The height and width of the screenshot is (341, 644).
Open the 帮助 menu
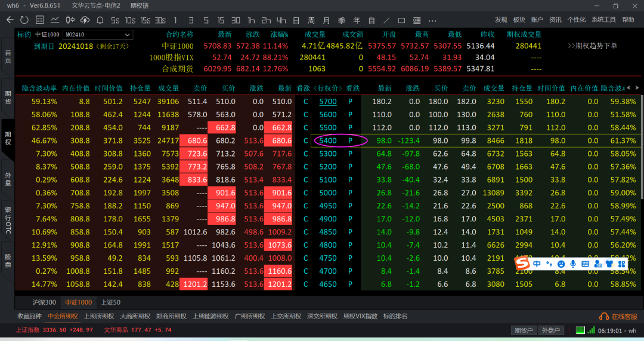coord(628,20)
